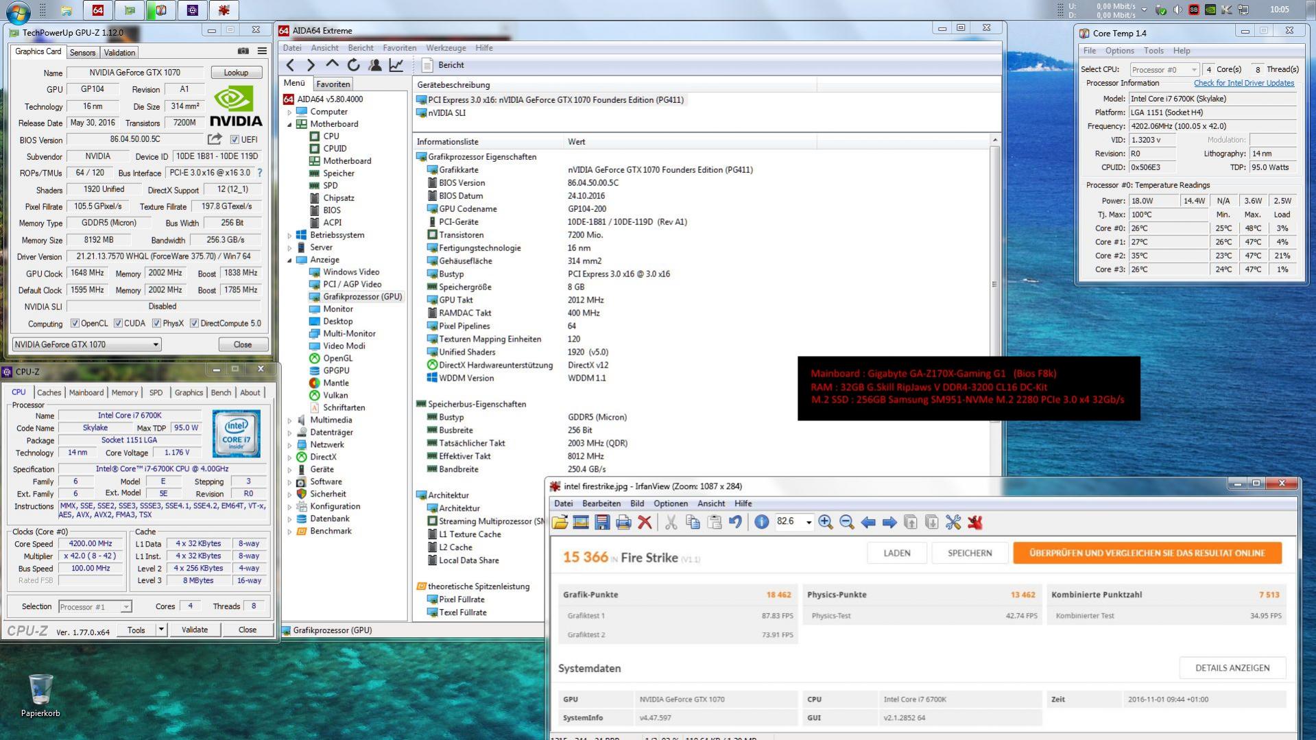Open the AIDA64 graph chart icon

pyautogui.click(x=396, y=65)
